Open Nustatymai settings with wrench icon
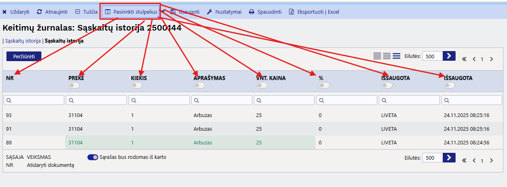The width and height of the screenshot is (507, 187). pos(224,12)
